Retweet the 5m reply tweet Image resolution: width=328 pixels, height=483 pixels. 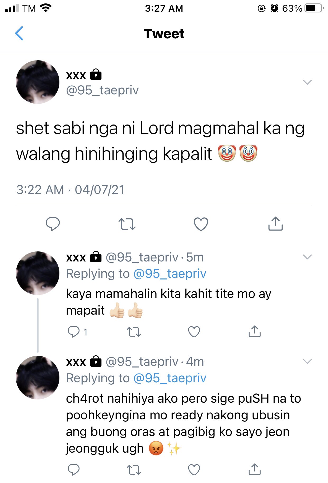(x=134, y=332)
